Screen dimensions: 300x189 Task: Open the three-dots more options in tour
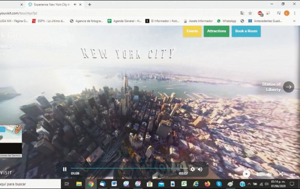(x=293, y=174)
